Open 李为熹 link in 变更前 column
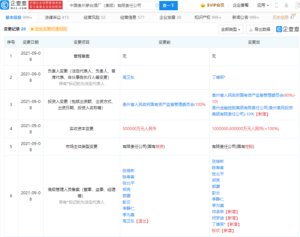 click(x=128, y=214)
